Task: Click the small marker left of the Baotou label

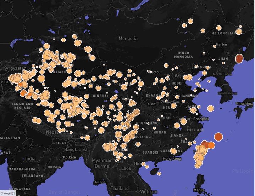Action: 148,71
